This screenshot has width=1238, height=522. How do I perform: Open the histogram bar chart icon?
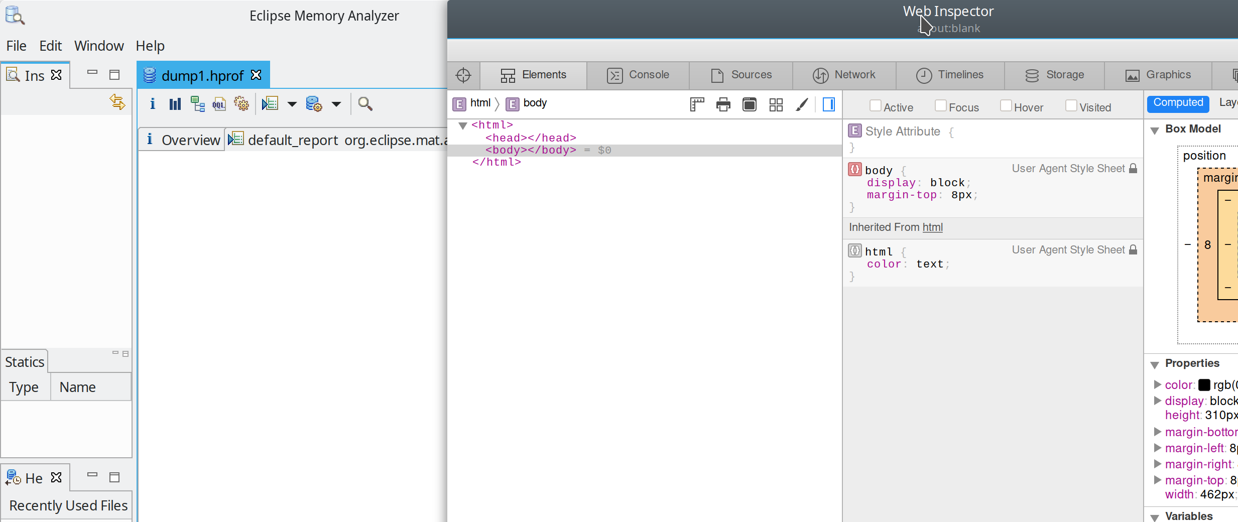(x=175, y=104)
